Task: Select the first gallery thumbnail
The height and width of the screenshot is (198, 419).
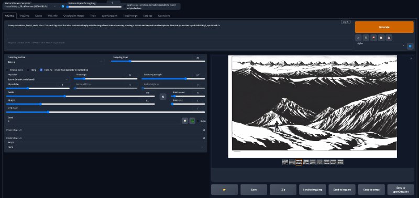Action: [x=285, y=162]
